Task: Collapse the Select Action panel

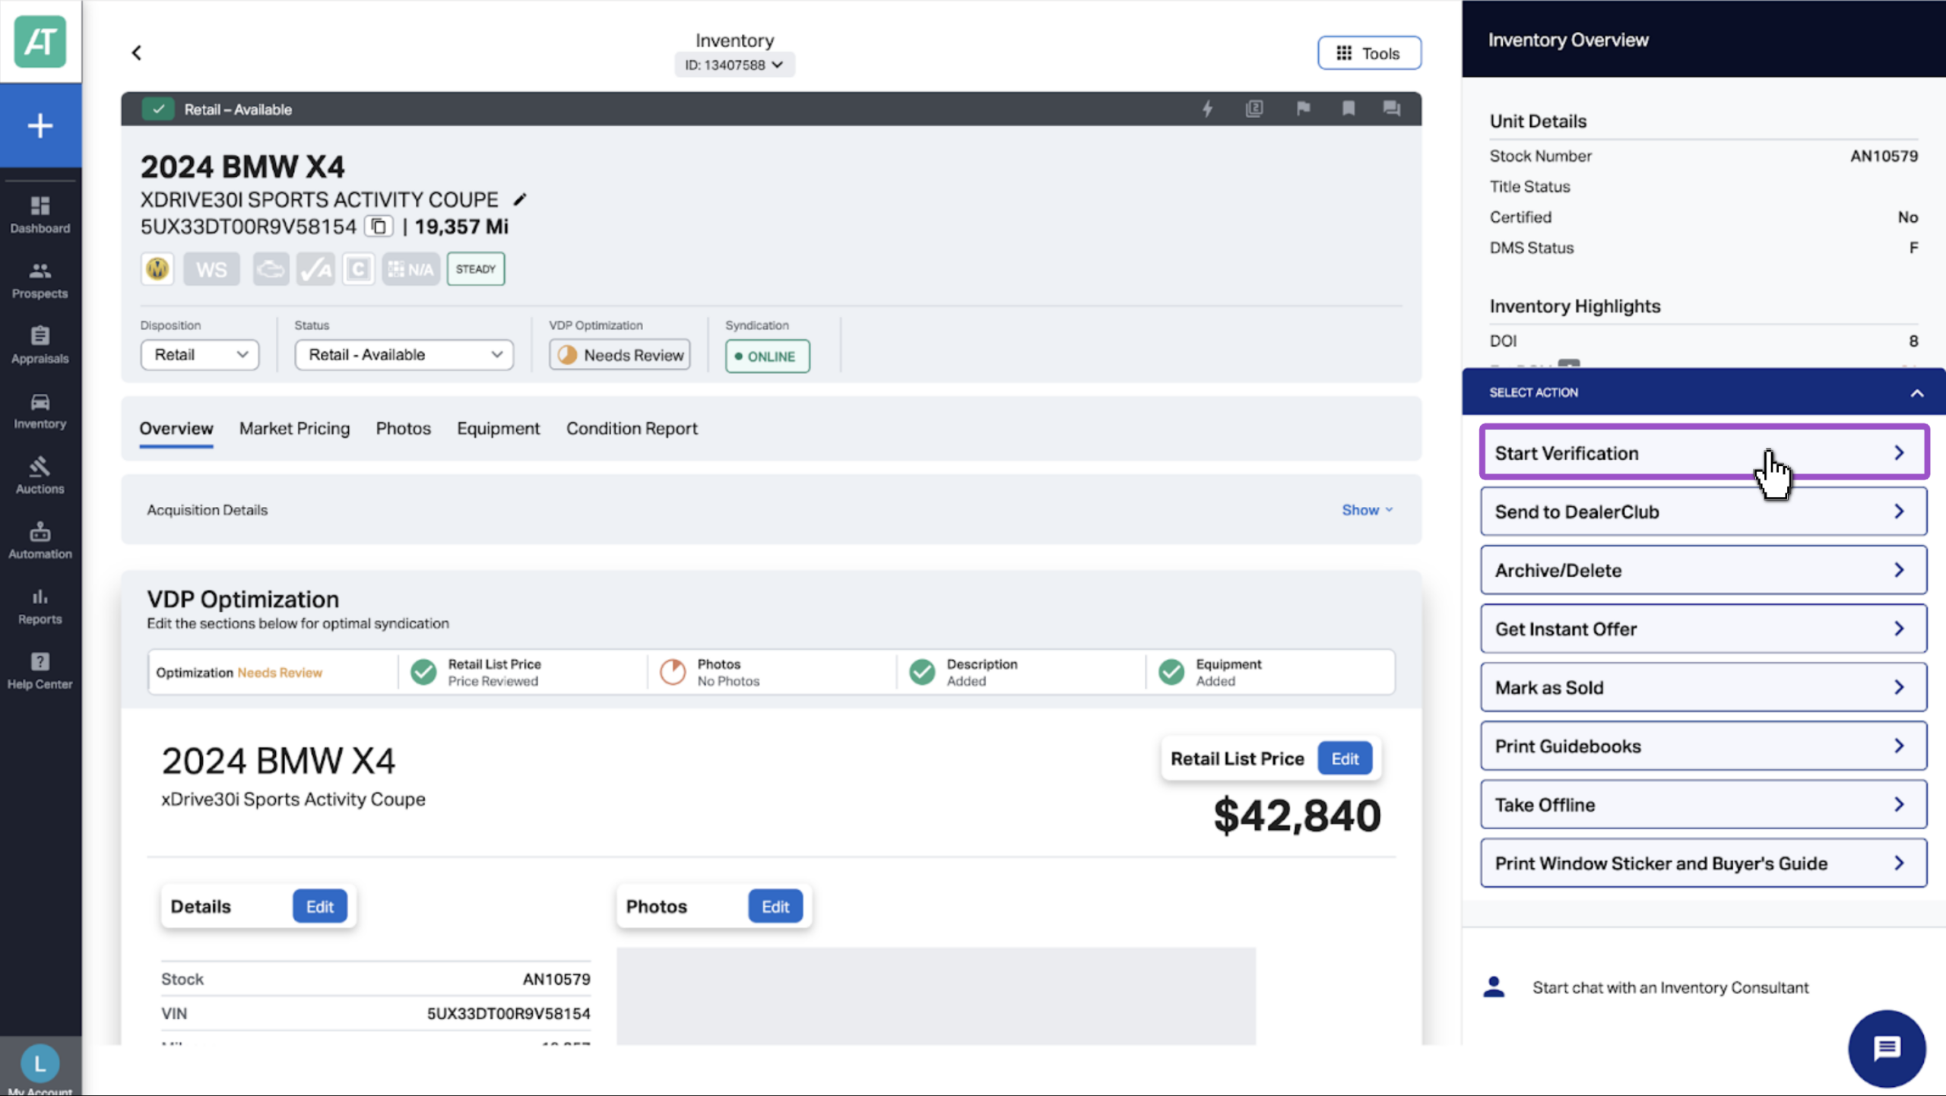Action: (1917, 393)
